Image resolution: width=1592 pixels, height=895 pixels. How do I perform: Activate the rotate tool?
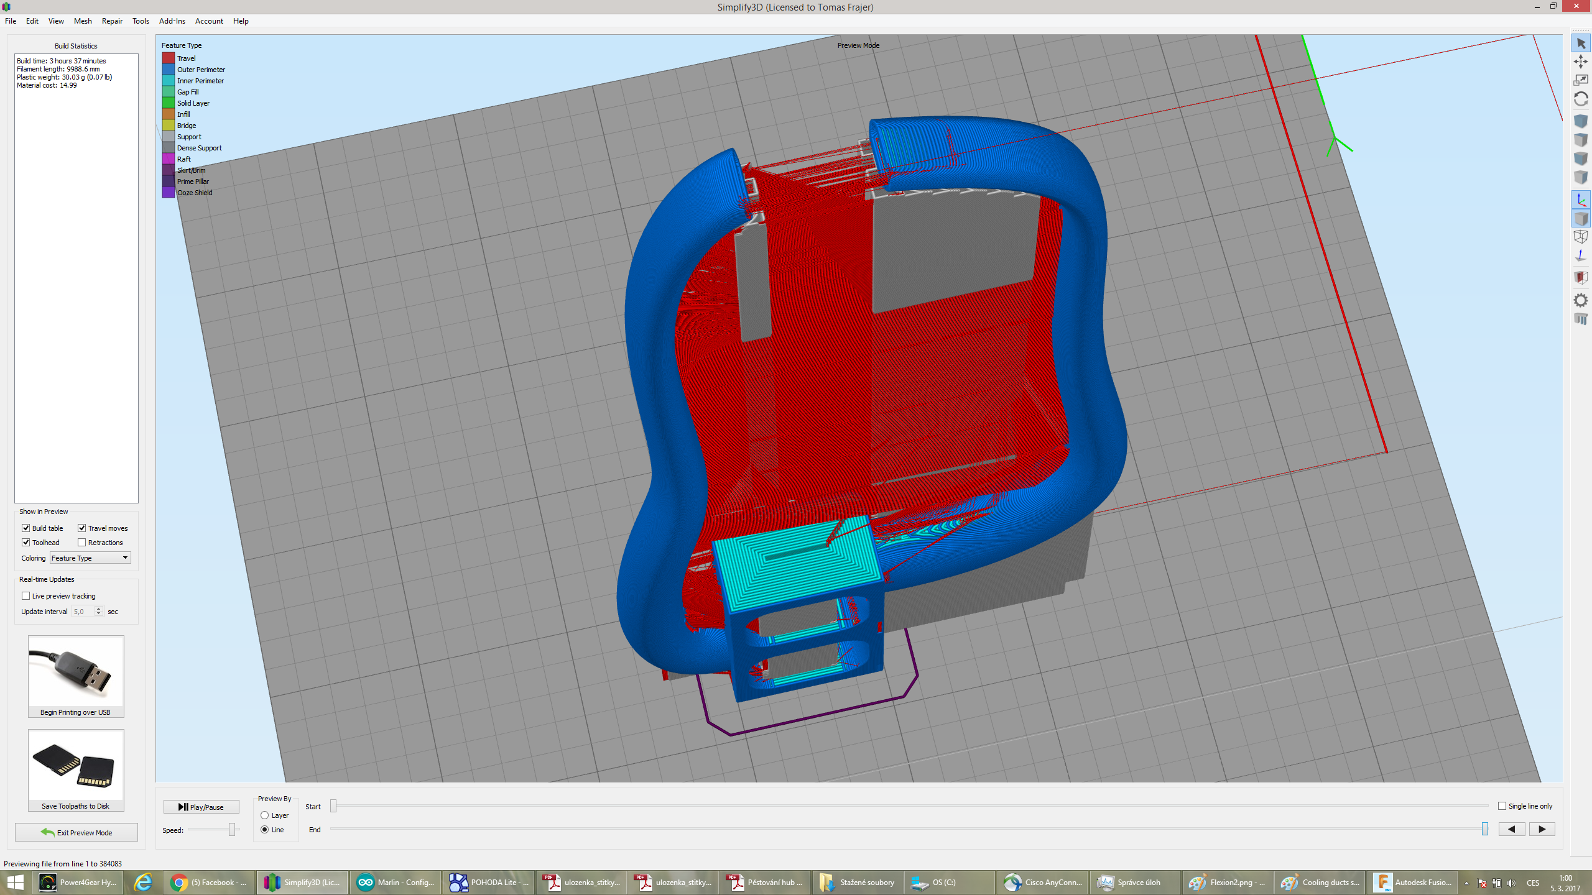coord(1580,99)
